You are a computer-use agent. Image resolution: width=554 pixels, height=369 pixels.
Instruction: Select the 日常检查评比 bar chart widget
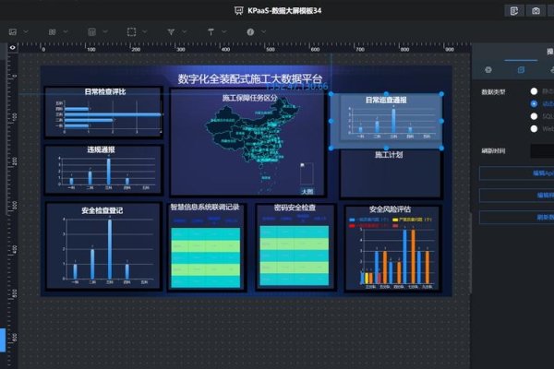(x=103, y=113)
